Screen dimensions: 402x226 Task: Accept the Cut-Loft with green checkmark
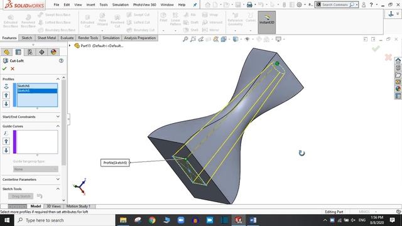pos(4,68)
